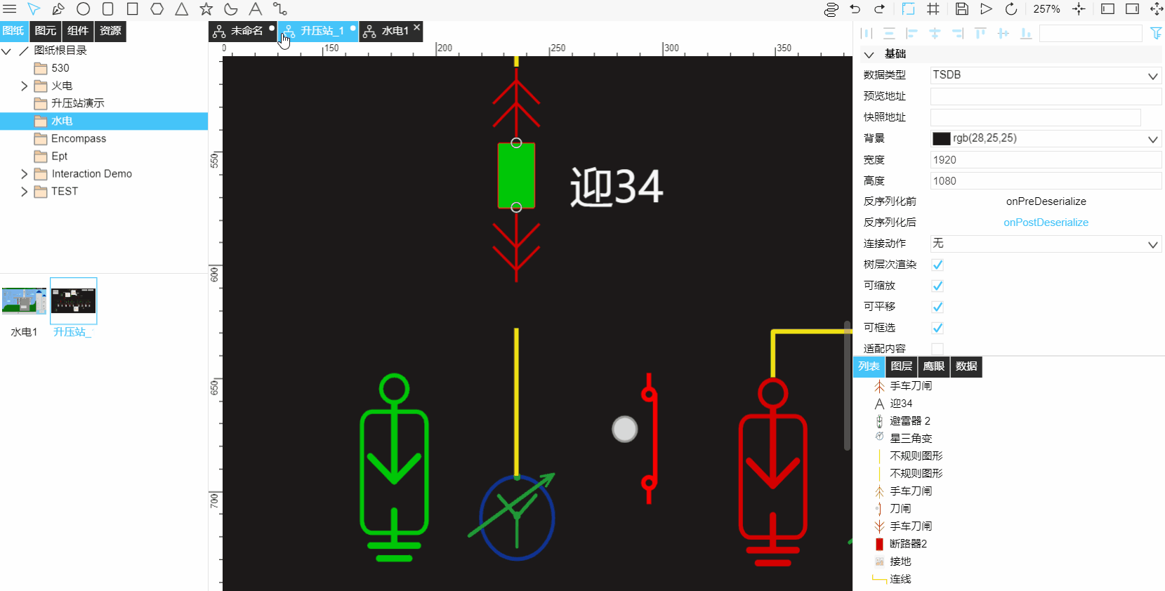Toggle the 可平移 checkbox
The width and height of the screenshot is (1165, 591).
click(x=937, y=307)
